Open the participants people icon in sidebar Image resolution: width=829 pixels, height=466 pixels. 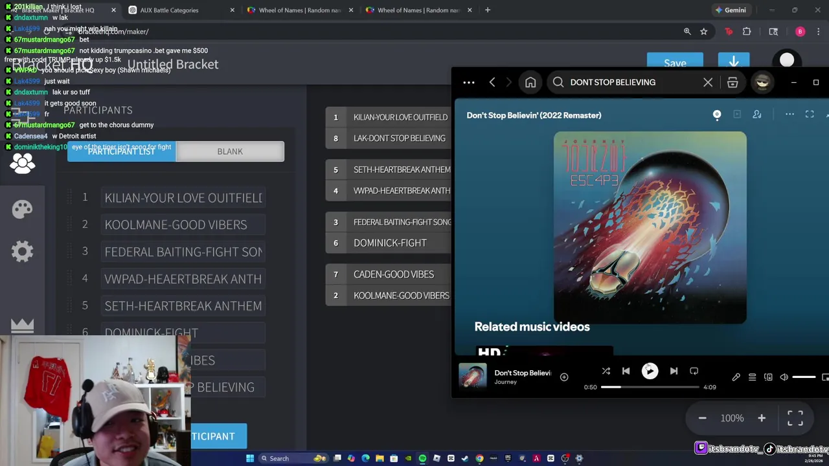(x=22, y=164)
